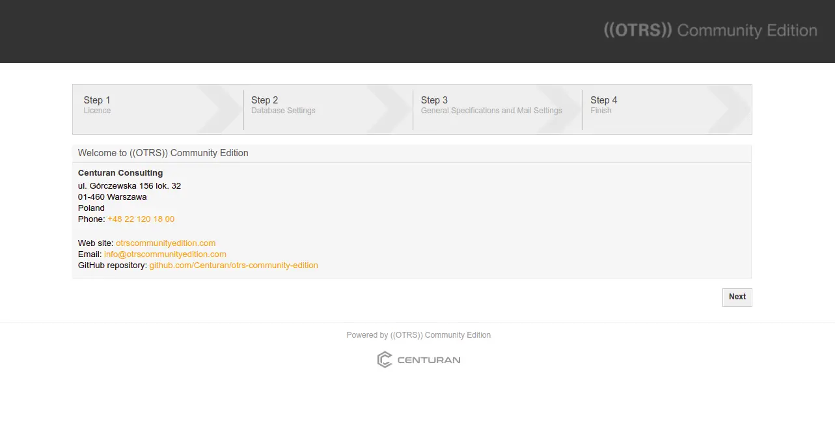835x421 pixels.
Task: Call the +48 22 120 18 00 phone link
Action: [x=141, y=219]
